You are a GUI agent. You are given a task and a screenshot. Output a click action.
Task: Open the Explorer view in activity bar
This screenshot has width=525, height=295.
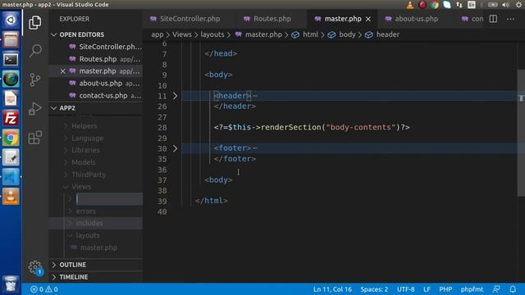(x=34, y=22)
